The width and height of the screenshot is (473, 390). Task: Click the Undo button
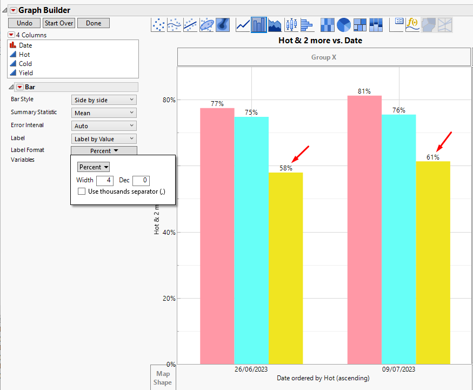click(24, 23)
